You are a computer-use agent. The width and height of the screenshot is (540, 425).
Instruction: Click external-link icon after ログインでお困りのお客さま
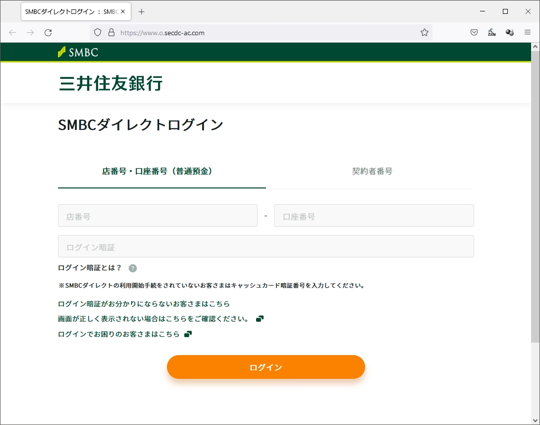[x=188, y=334]
